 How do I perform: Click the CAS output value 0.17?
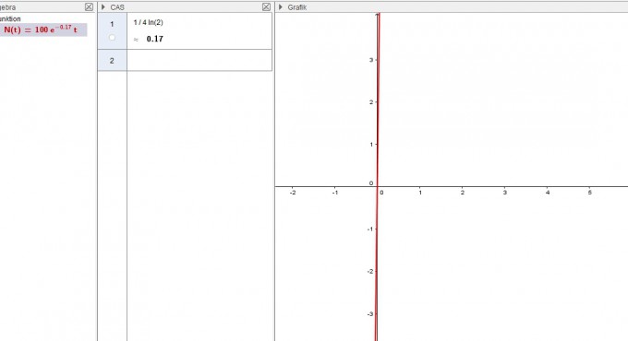(x=154, y=39)
